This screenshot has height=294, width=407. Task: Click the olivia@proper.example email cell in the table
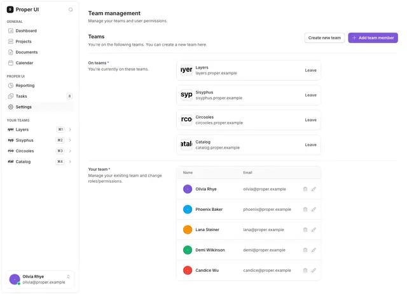tap(265, 189)
